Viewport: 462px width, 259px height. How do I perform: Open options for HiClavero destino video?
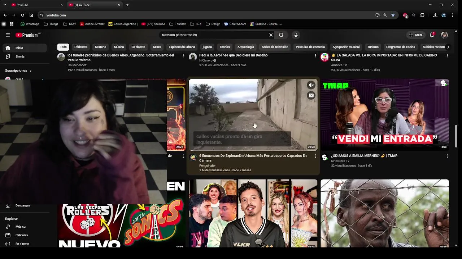pos(315,56)
